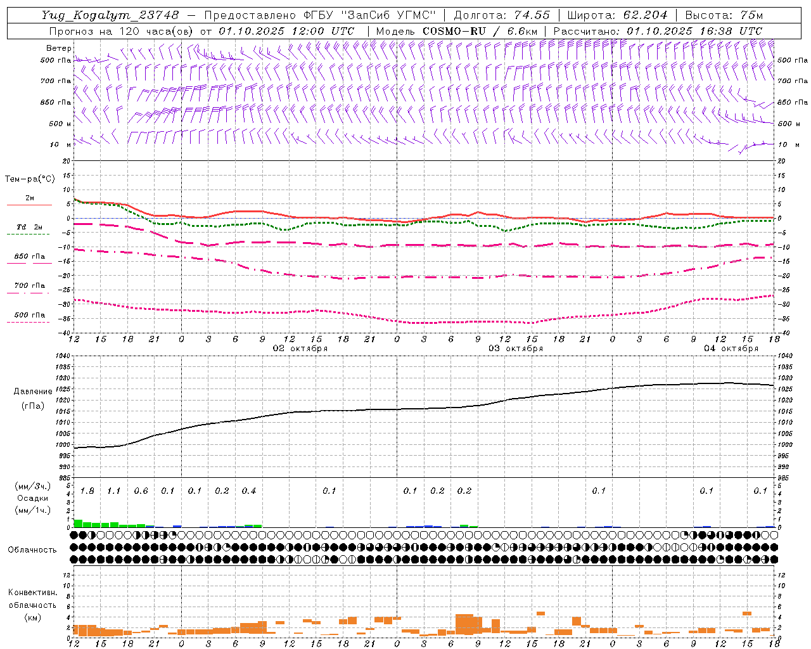
Task: Select the text Предоставлено ФГБУ "ЗапСиб УГМС"
Action: (x=320, y=15)
